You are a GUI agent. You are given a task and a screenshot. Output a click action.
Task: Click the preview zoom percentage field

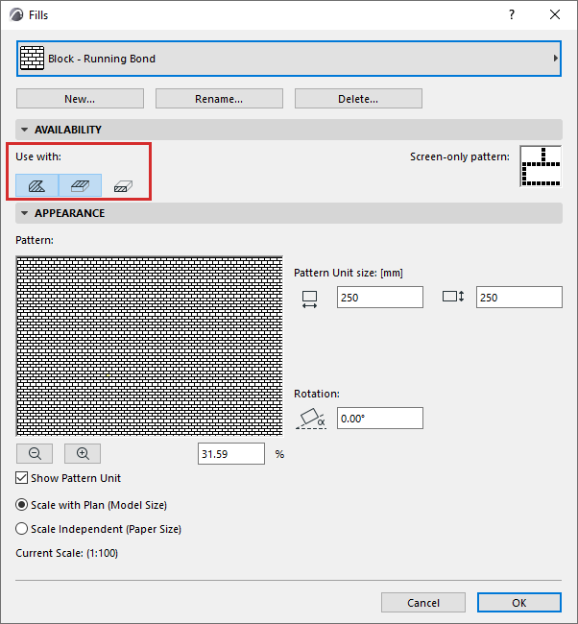[231, 454]
